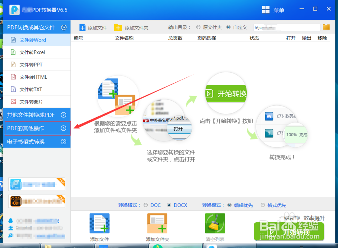
Task: Start conversion with bottom-right 开始转换 button
Action: tap(289, 232)
